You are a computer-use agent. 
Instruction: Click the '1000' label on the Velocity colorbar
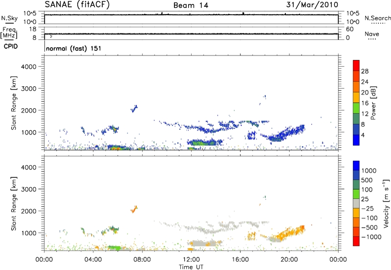(x=369, y=171)
